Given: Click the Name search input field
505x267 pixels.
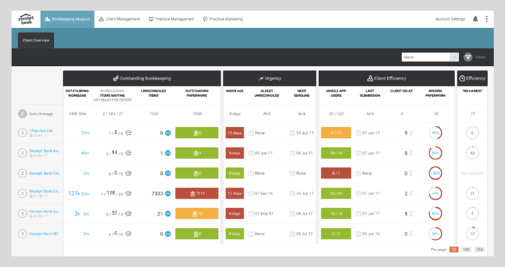Looking at the screenshot, I should coord(426,57).
